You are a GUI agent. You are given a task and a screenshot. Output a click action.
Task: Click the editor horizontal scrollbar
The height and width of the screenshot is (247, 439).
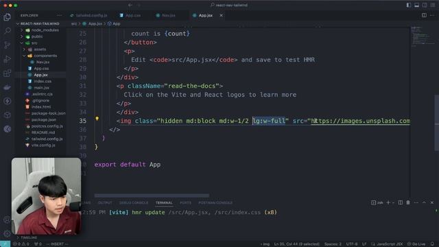tap(152, 196)
